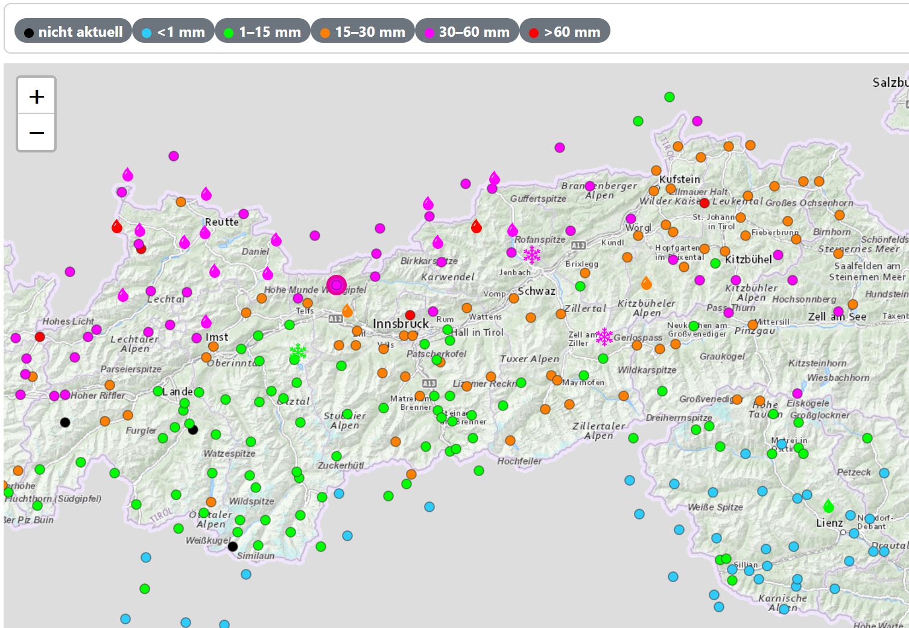The height and width of the screenshot is (628, 909).
Task: Select red droplet marker west of Reutte
Action: pos(117,227)
